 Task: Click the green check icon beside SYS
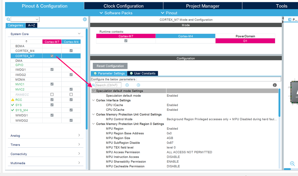[13, 105]
